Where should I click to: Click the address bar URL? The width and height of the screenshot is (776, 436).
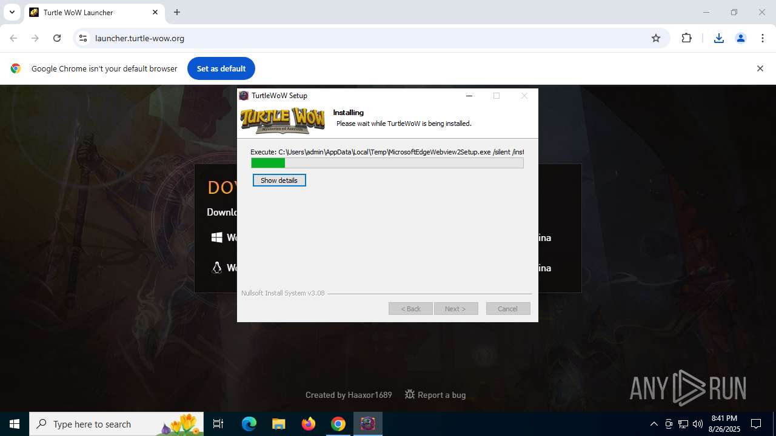139,38
